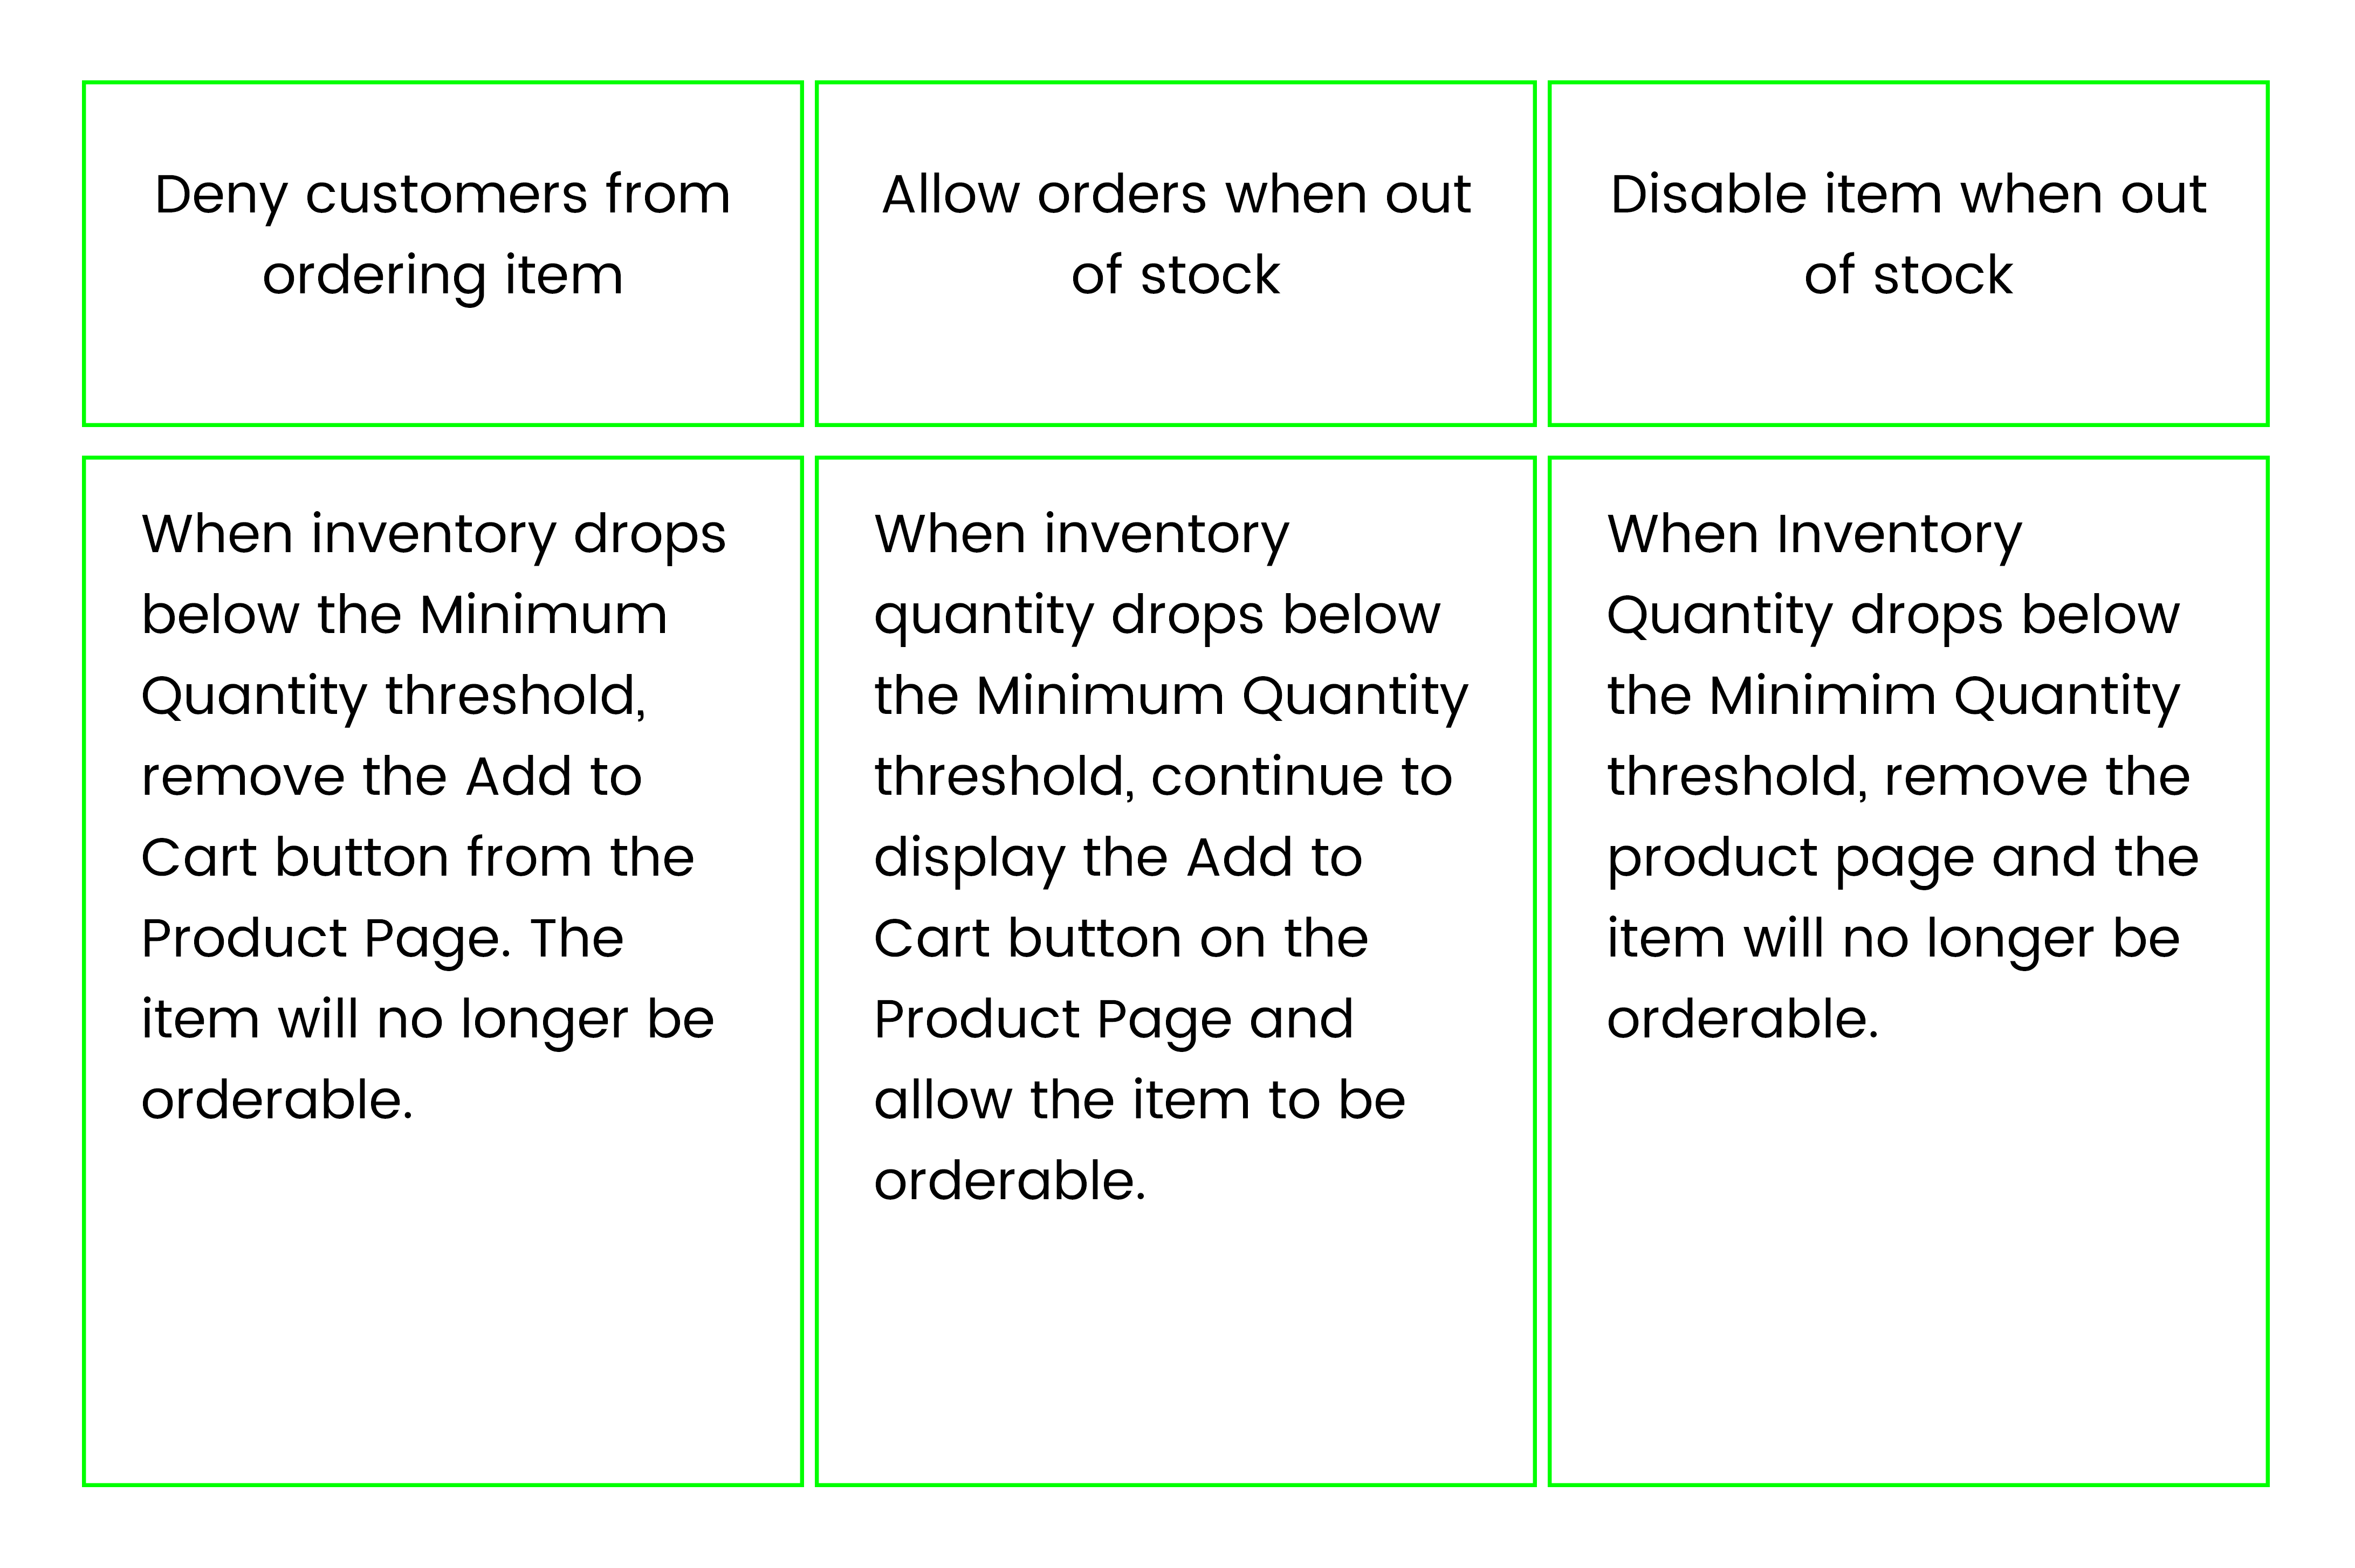The width and height of the screenshot is (2355, 1568).
Task: Select the "Deny customers from ordering item" box
Action: coord(442,254)
